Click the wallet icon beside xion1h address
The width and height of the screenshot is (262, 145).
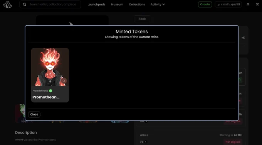click(218, 5)
